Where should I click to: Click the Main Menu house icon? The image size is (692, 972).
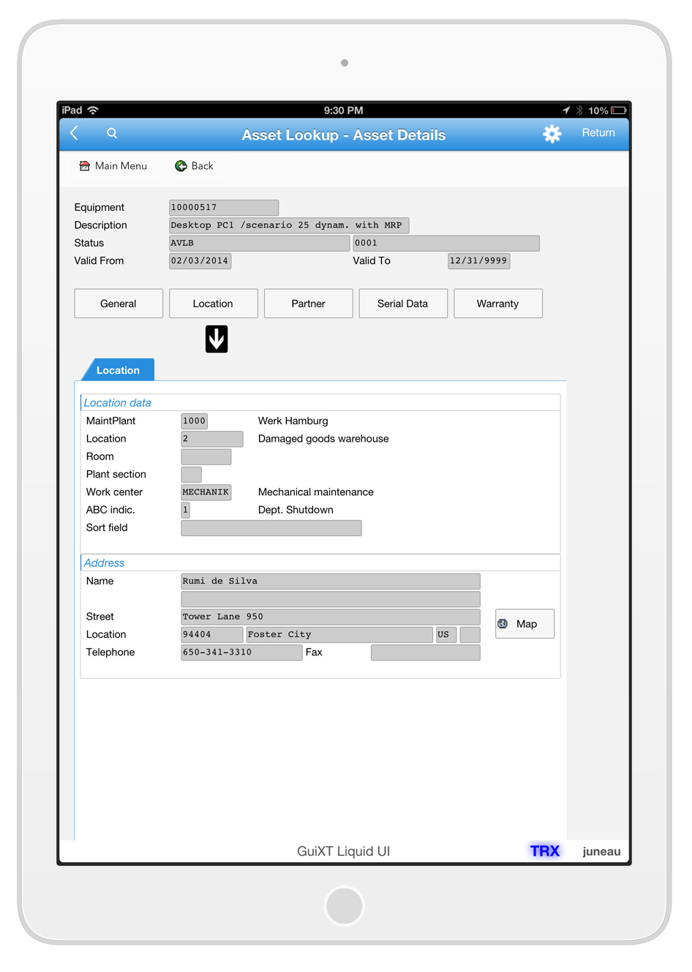coord(85,166)
